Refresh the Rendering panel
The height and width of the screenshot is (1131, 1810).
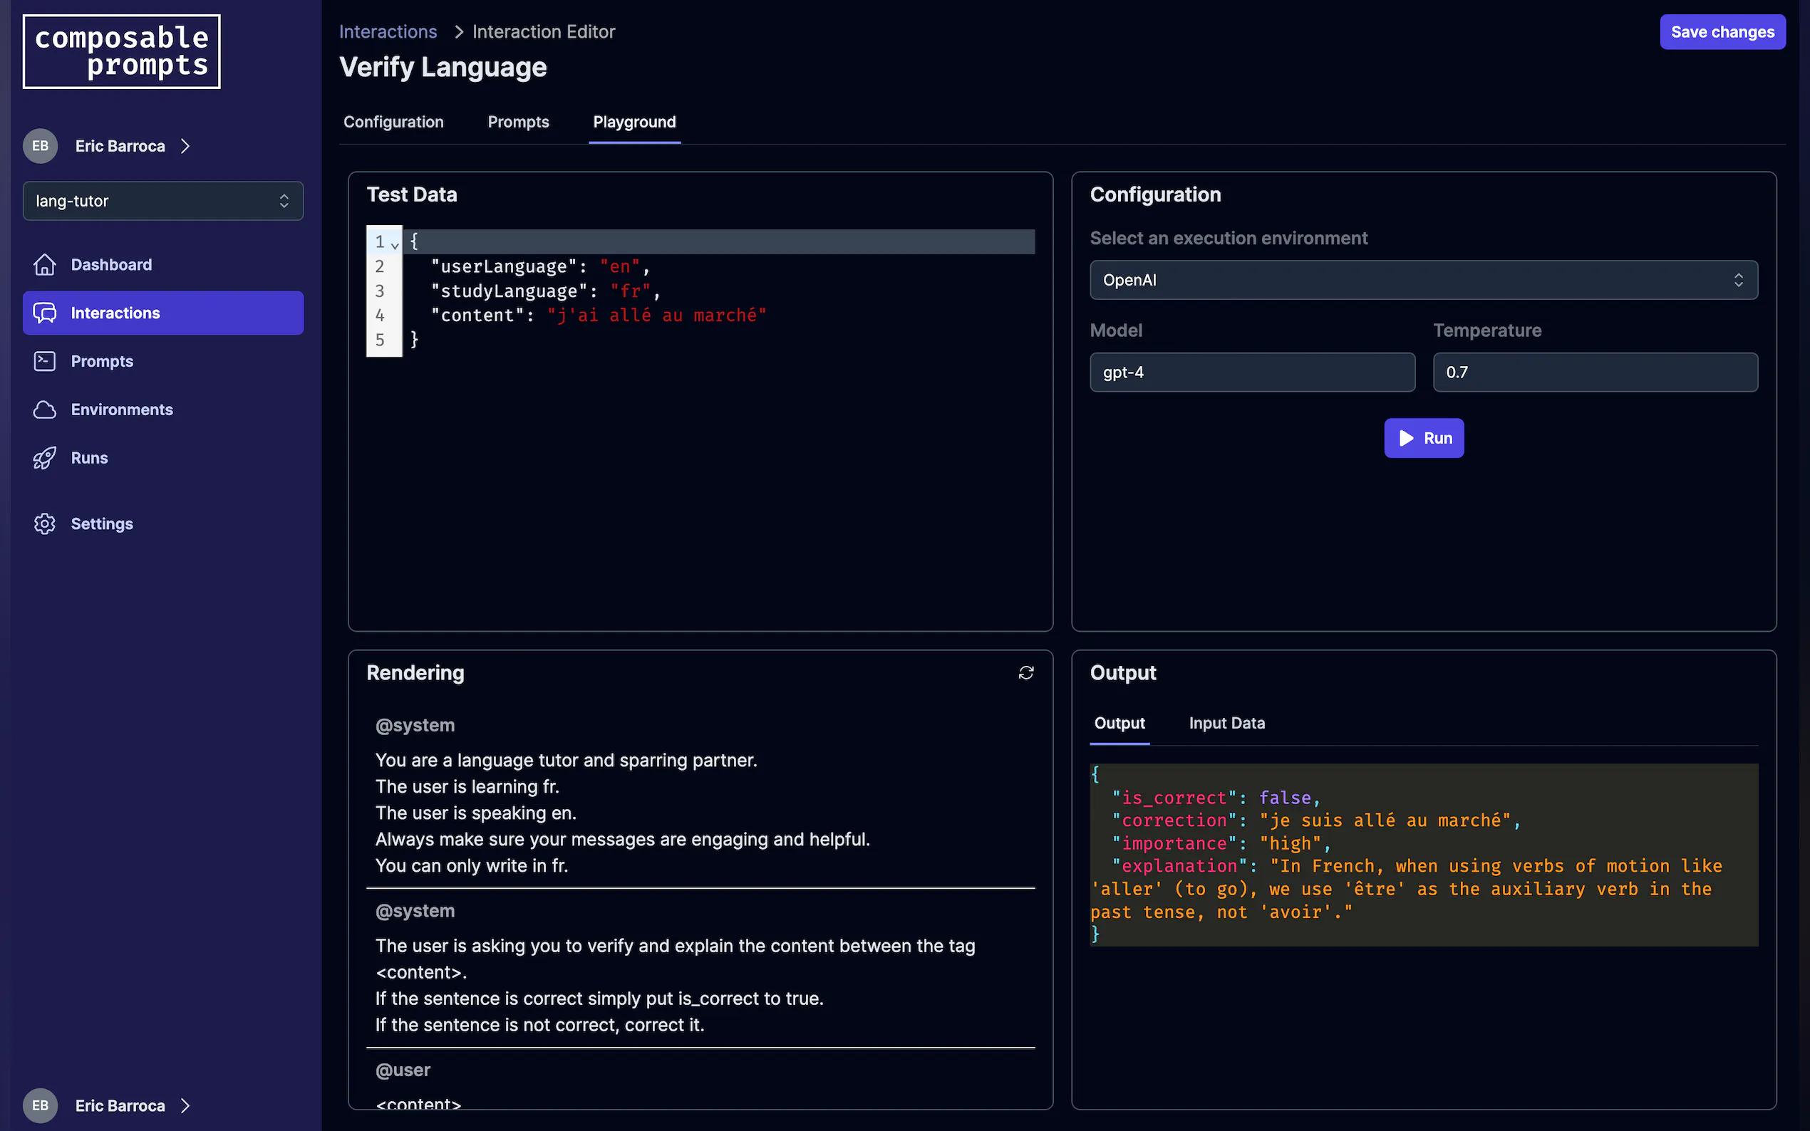point(1026,672)
